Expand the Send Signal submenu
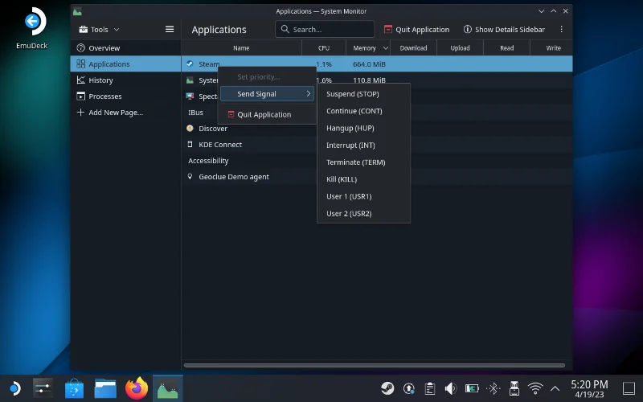Screen dimensions: 643x402 pyautogui.click(x=267, y=94)
